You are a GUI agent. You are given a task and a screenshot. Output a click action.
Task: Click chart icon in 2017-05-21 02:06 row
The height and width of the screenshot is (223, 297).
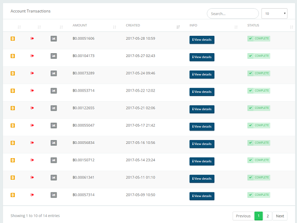pyautogui.click(x=54, y=108)
